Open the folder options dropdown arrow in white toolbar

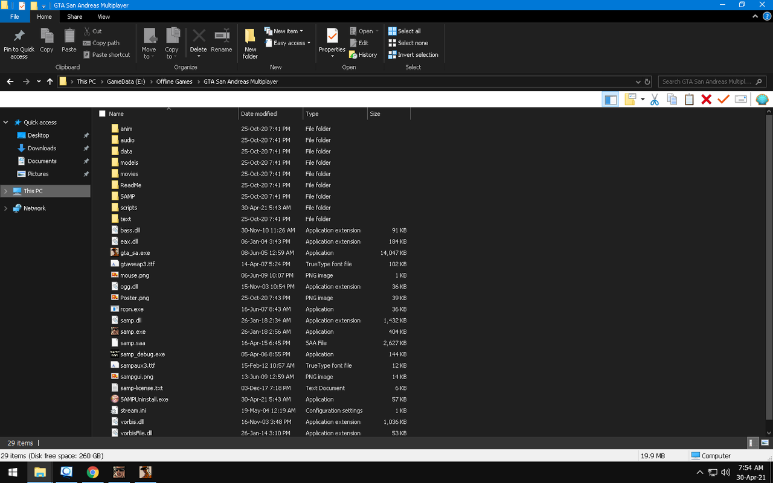point(643,100)
